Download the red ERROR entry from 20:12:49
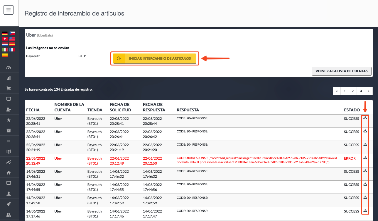Viewport: 378px width, 221px height. coord(365,158)
